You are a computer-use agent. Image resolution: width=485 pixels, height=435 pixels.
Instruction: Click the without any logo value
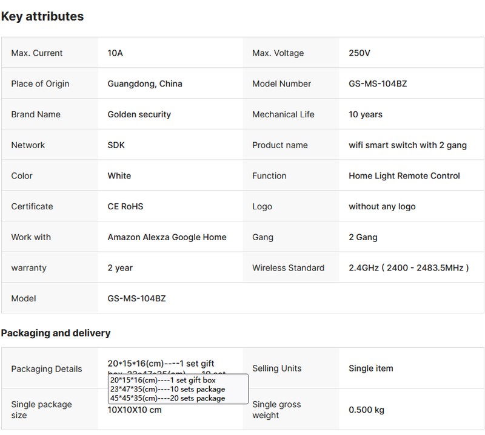click(x=382, y=206)
